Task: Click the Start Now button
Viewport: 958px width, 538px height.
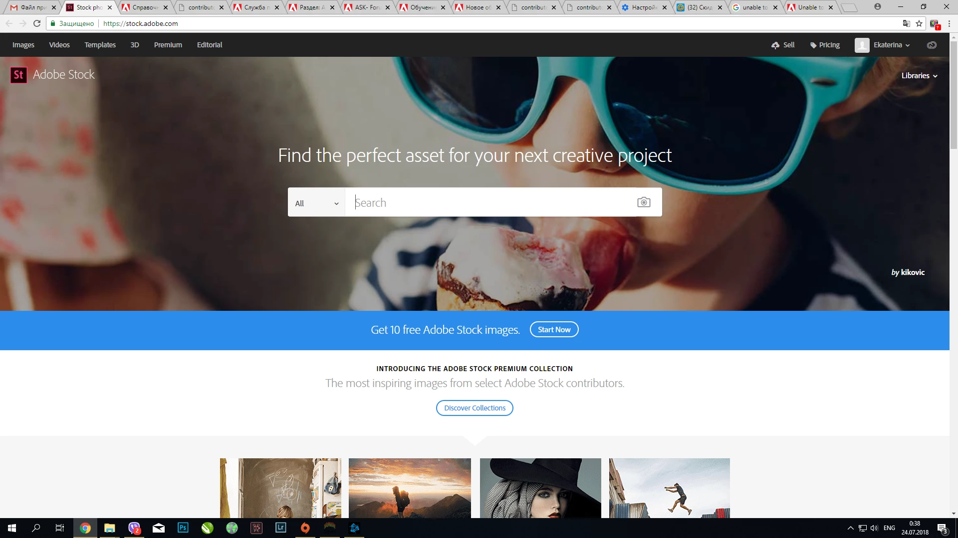Action: pos(554,330)
